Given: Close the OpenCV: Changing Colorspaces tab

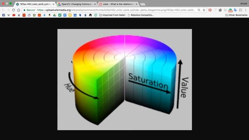Looking at the screenshot, I should click(x=95, y=4).
